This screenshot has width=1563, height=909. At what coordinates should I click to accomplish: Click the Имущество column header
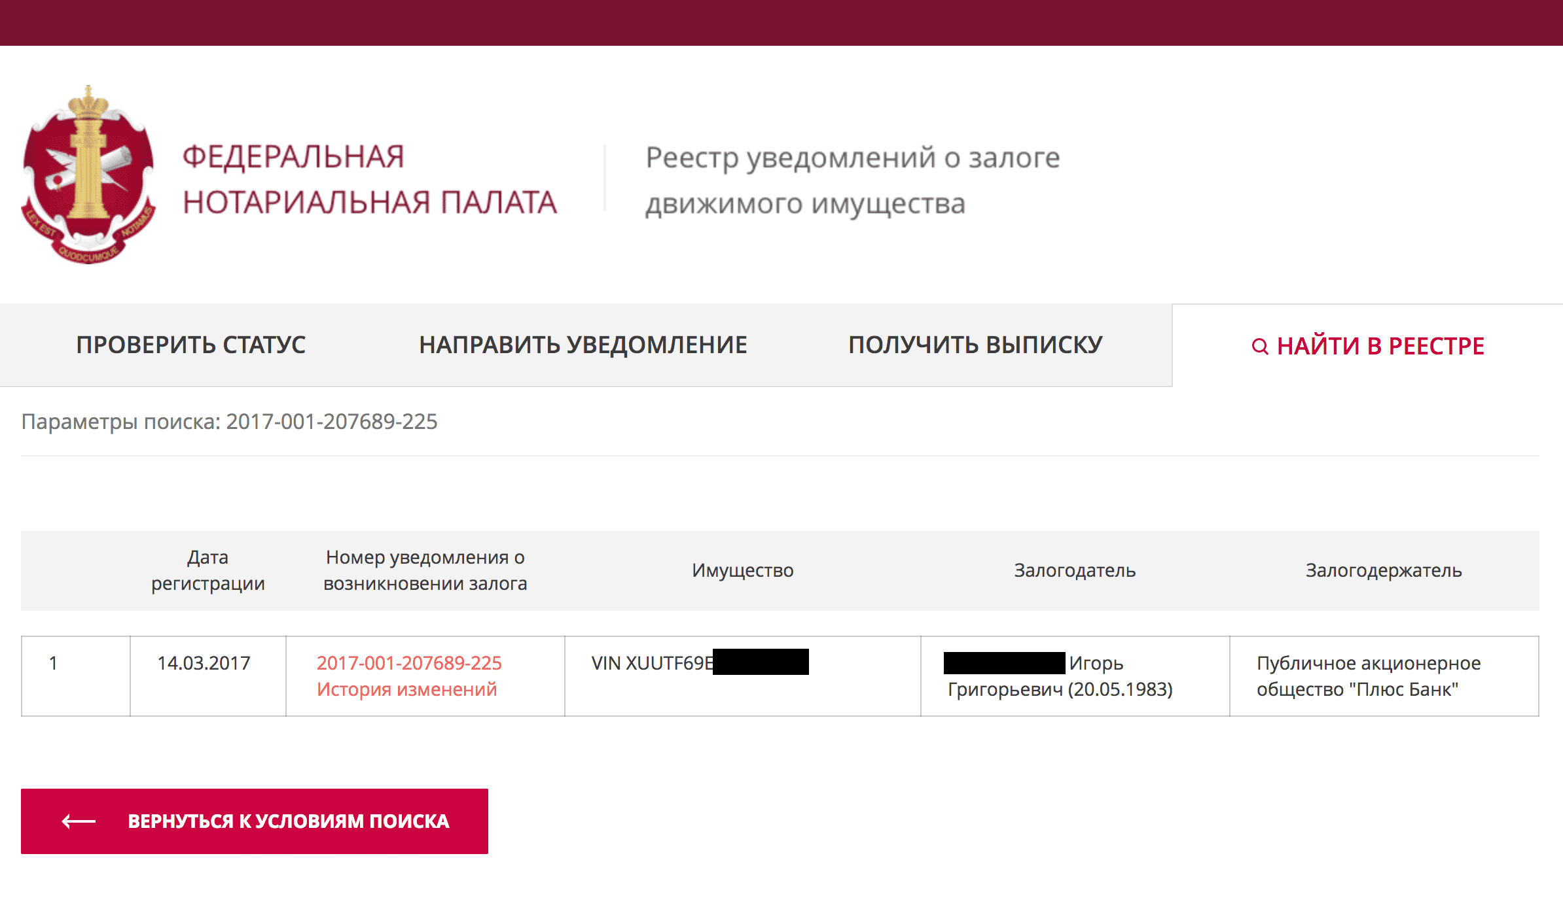click(x=743, y=570)
